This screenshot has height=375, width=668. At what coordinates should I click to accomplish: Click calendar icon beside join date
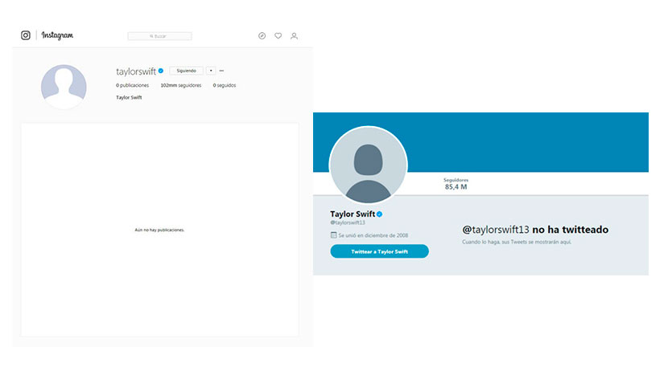click(x=333, y=234)
